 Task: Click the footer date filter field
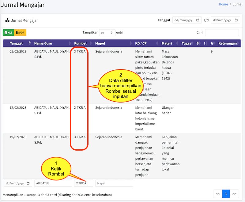pyautogui.click(x=18, y=183)
